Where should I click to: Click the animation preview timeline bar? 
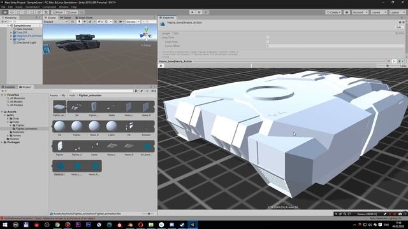(270, 66)
